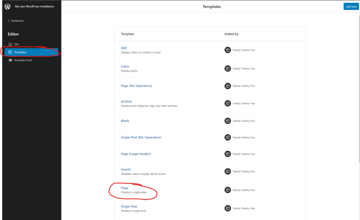Click the Templates page heading
Screen dimensions: 360x220
[212, 7]
